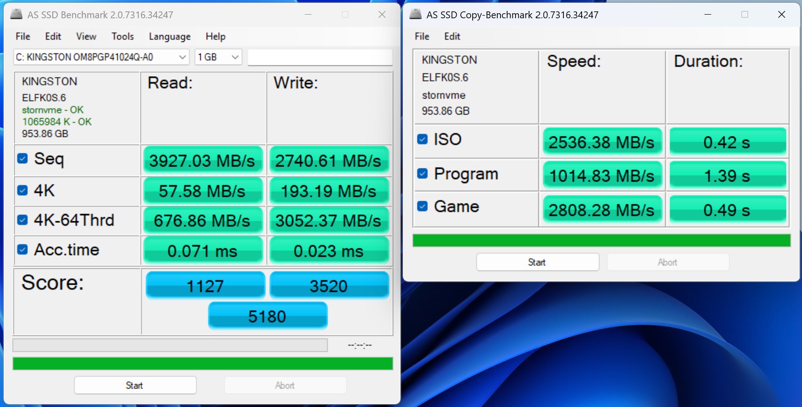
Task: Open File menu in AS SSD Benchmark window
Action: (x=23, y=37)
